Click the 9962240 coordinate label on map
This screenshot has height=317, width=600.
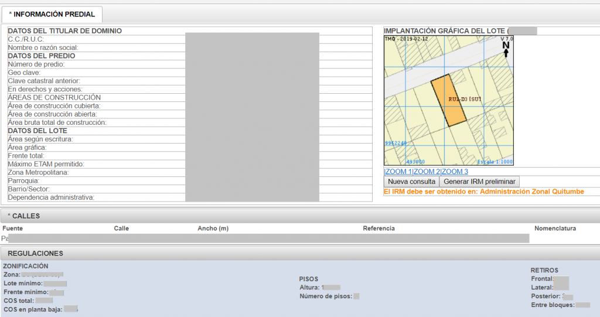click(x=396, y=143)
